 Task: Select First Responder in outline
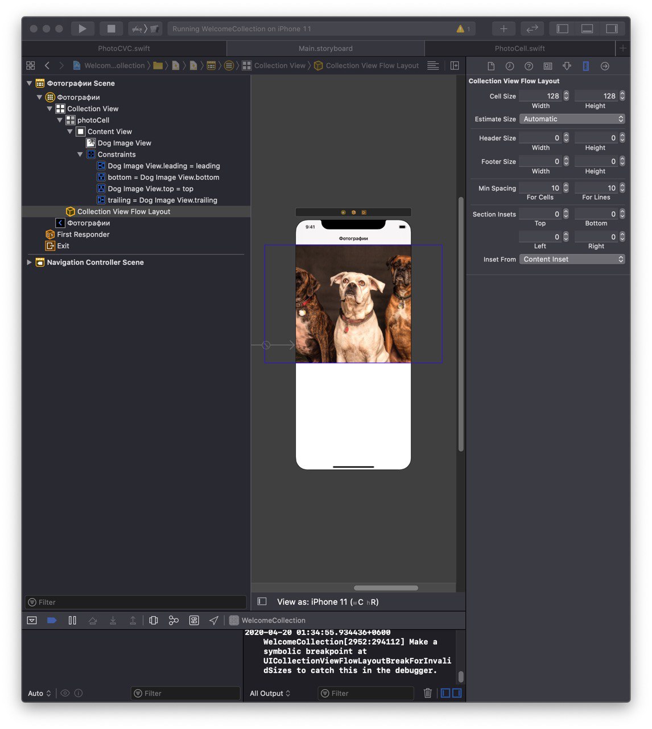click(x=83, y=234)
